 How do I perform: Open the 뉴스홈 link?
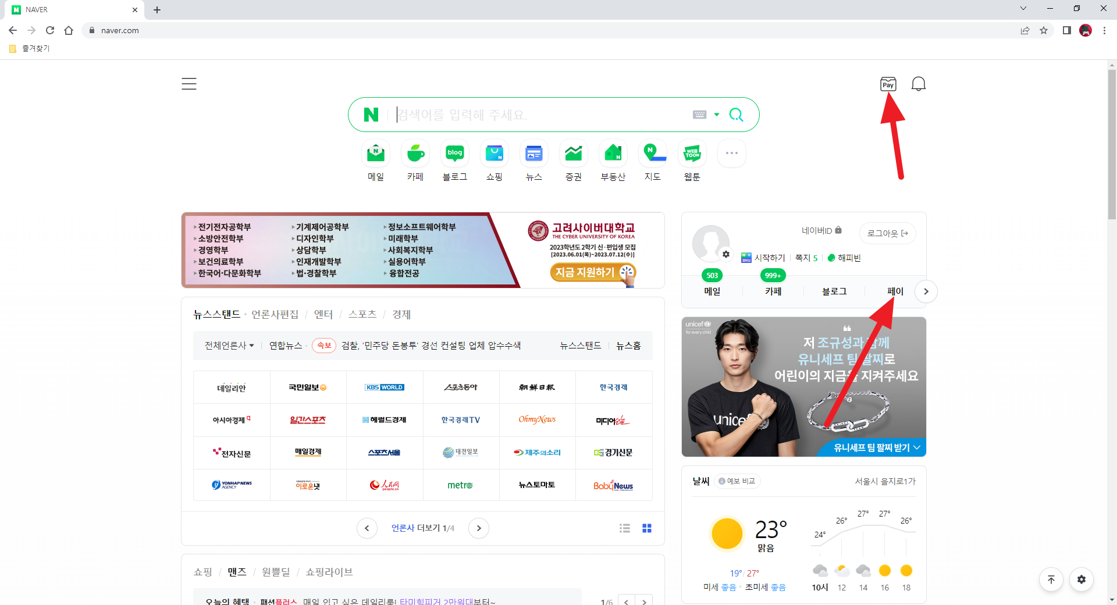tap(628, 346)
